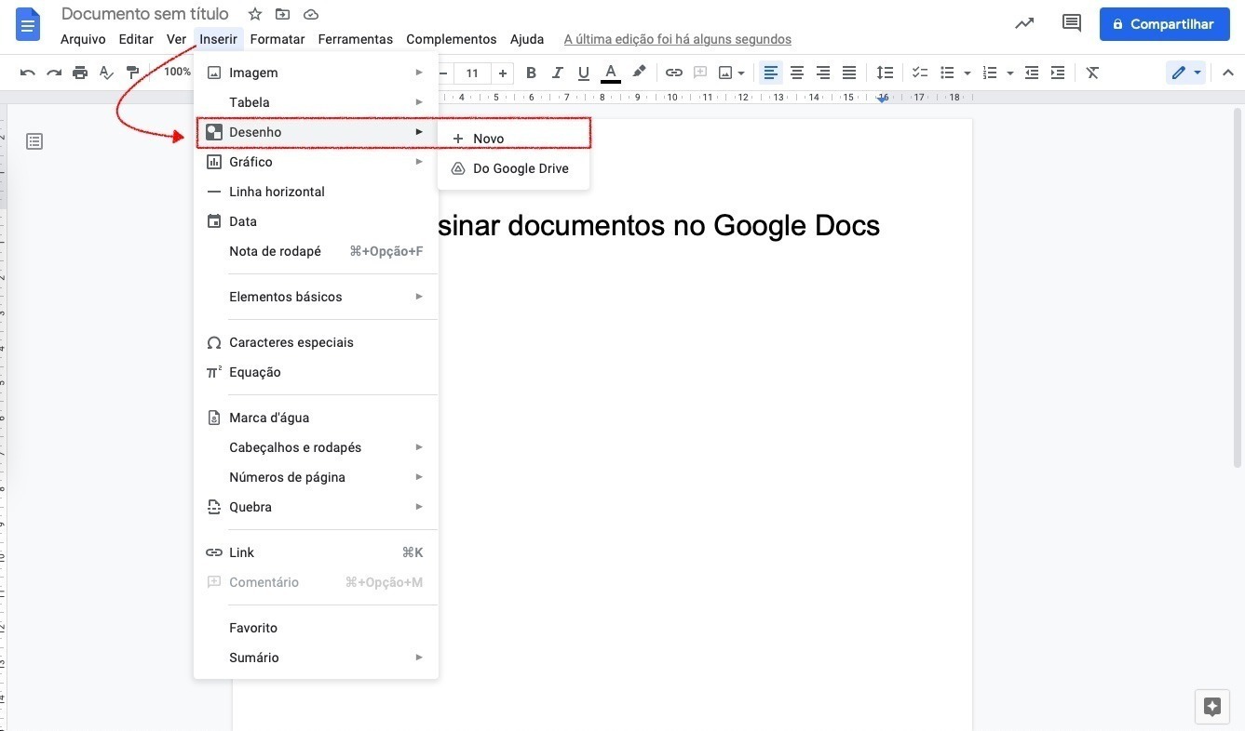This screenshot has height=731, width=1245.
Task: Clear formatting with toolbar icon
Action: (x=1093, y=73)
